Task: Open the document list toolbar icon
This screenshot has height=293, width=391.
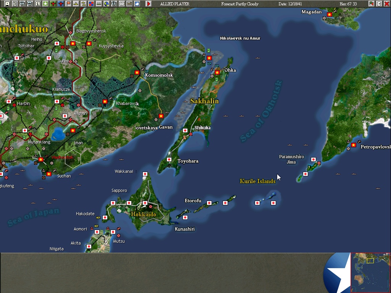Action: pyautogui.click(x=15, y=4)
